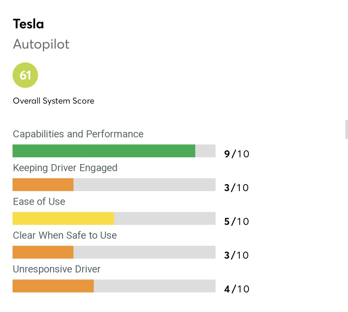Select the Autopilot subtitle text

41,44
